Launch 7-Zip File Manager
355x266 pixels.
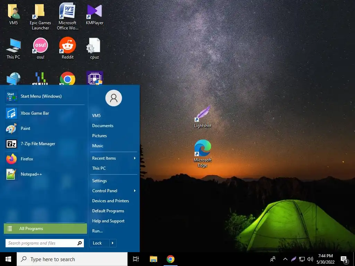click(45, 144)
